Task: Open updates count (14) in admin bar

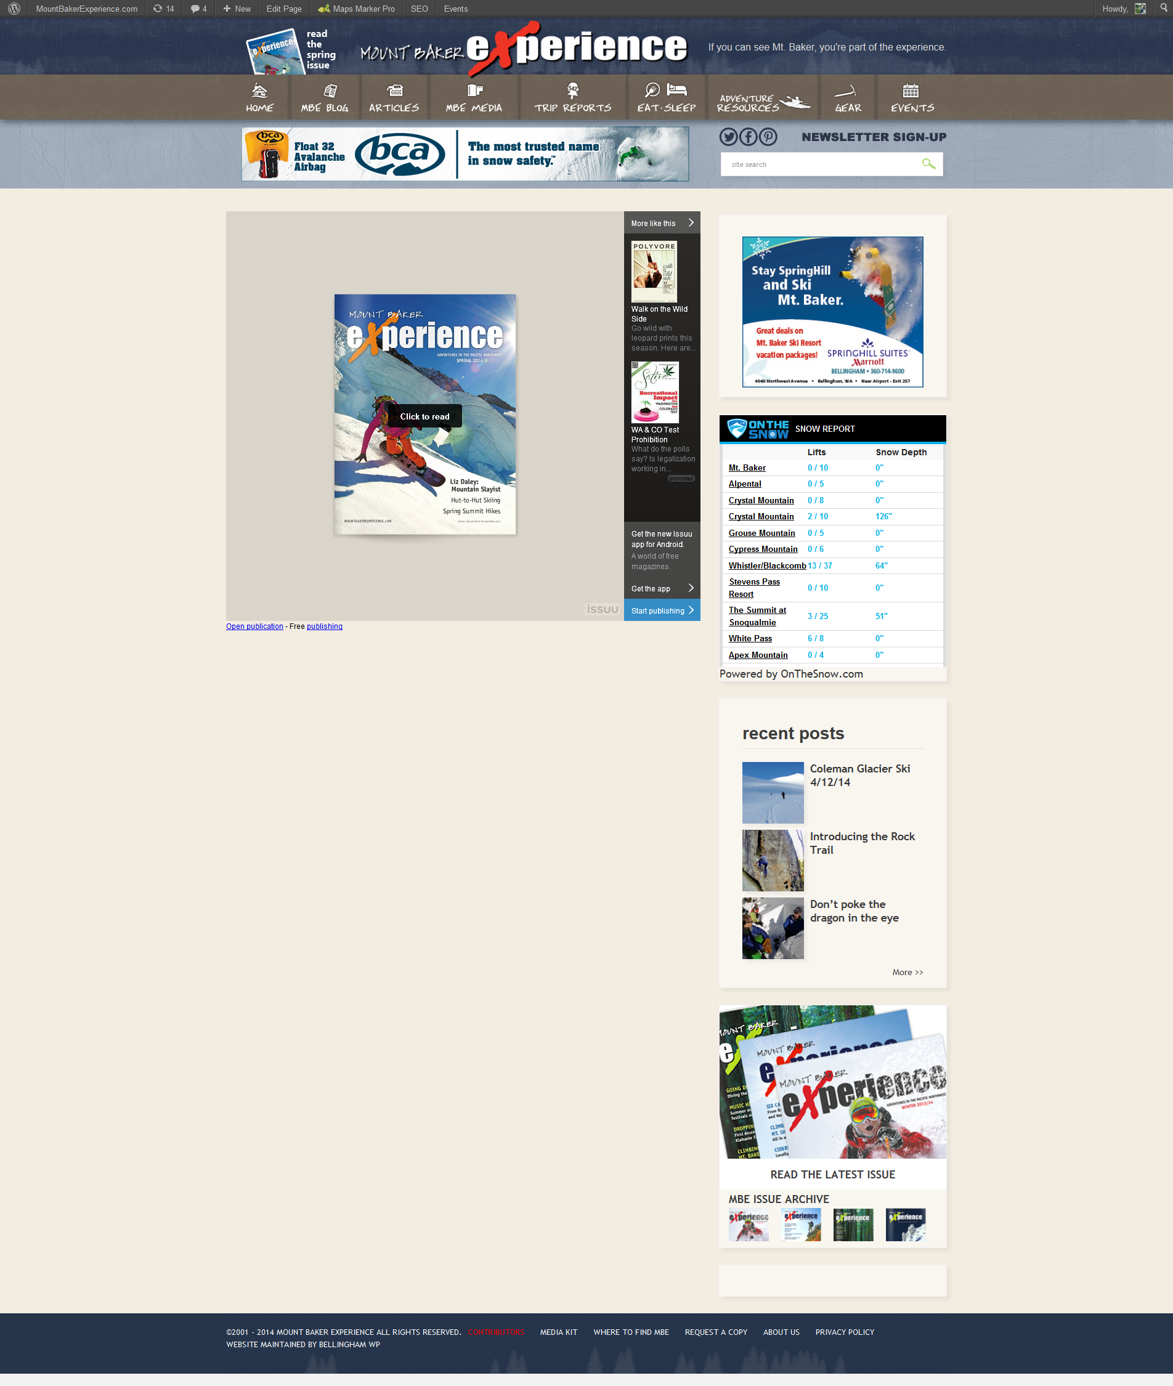Action: (164, 9)
